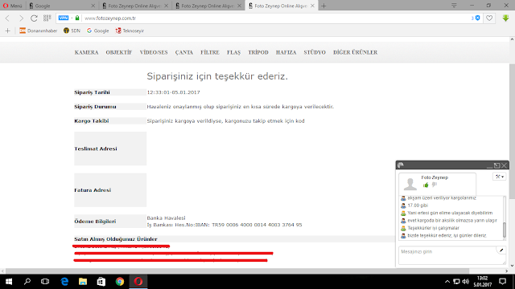Open the KAMERA category menu
The image size is (515, 289).
click(86, 52)
